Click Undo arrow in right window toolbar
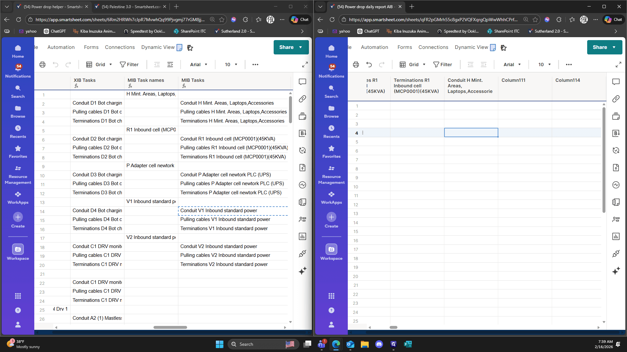Image resolution: width=627 pixels, height=352 pixels. pyautogui.click(x=369, y=65)
